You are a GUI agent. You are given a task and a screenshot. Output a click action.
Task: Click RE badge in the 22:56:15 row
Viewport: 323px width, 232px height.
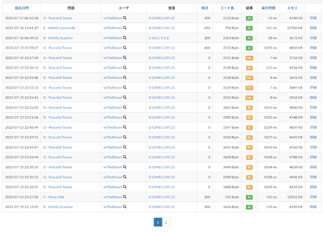[x=249, y=68]
